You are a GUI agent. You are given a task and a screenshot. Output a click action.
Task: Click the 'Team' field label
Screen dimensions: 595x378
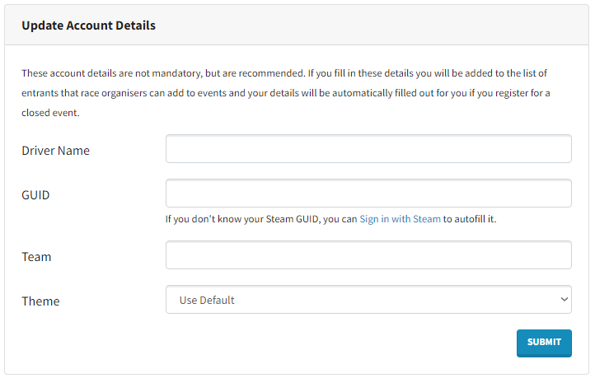pyautogui.click(x=36, y=257)
